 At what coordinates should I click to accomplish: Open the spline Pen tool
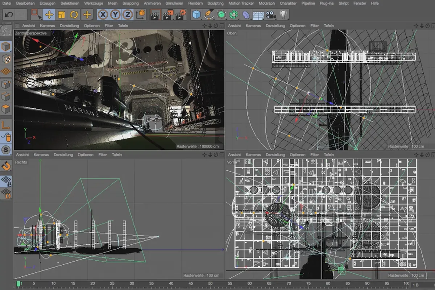coord(209,15)
